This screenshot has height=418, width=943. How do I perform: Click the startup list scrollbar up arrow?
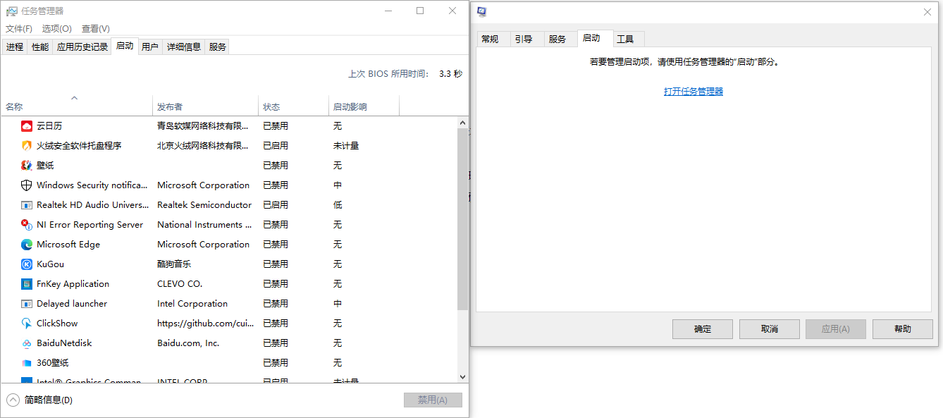click(x=462, y=123)
